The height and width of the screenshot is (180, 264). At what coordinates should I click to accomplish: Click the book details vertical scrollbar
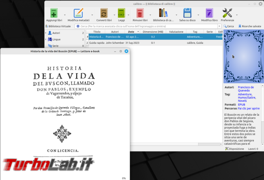[262, 115]
